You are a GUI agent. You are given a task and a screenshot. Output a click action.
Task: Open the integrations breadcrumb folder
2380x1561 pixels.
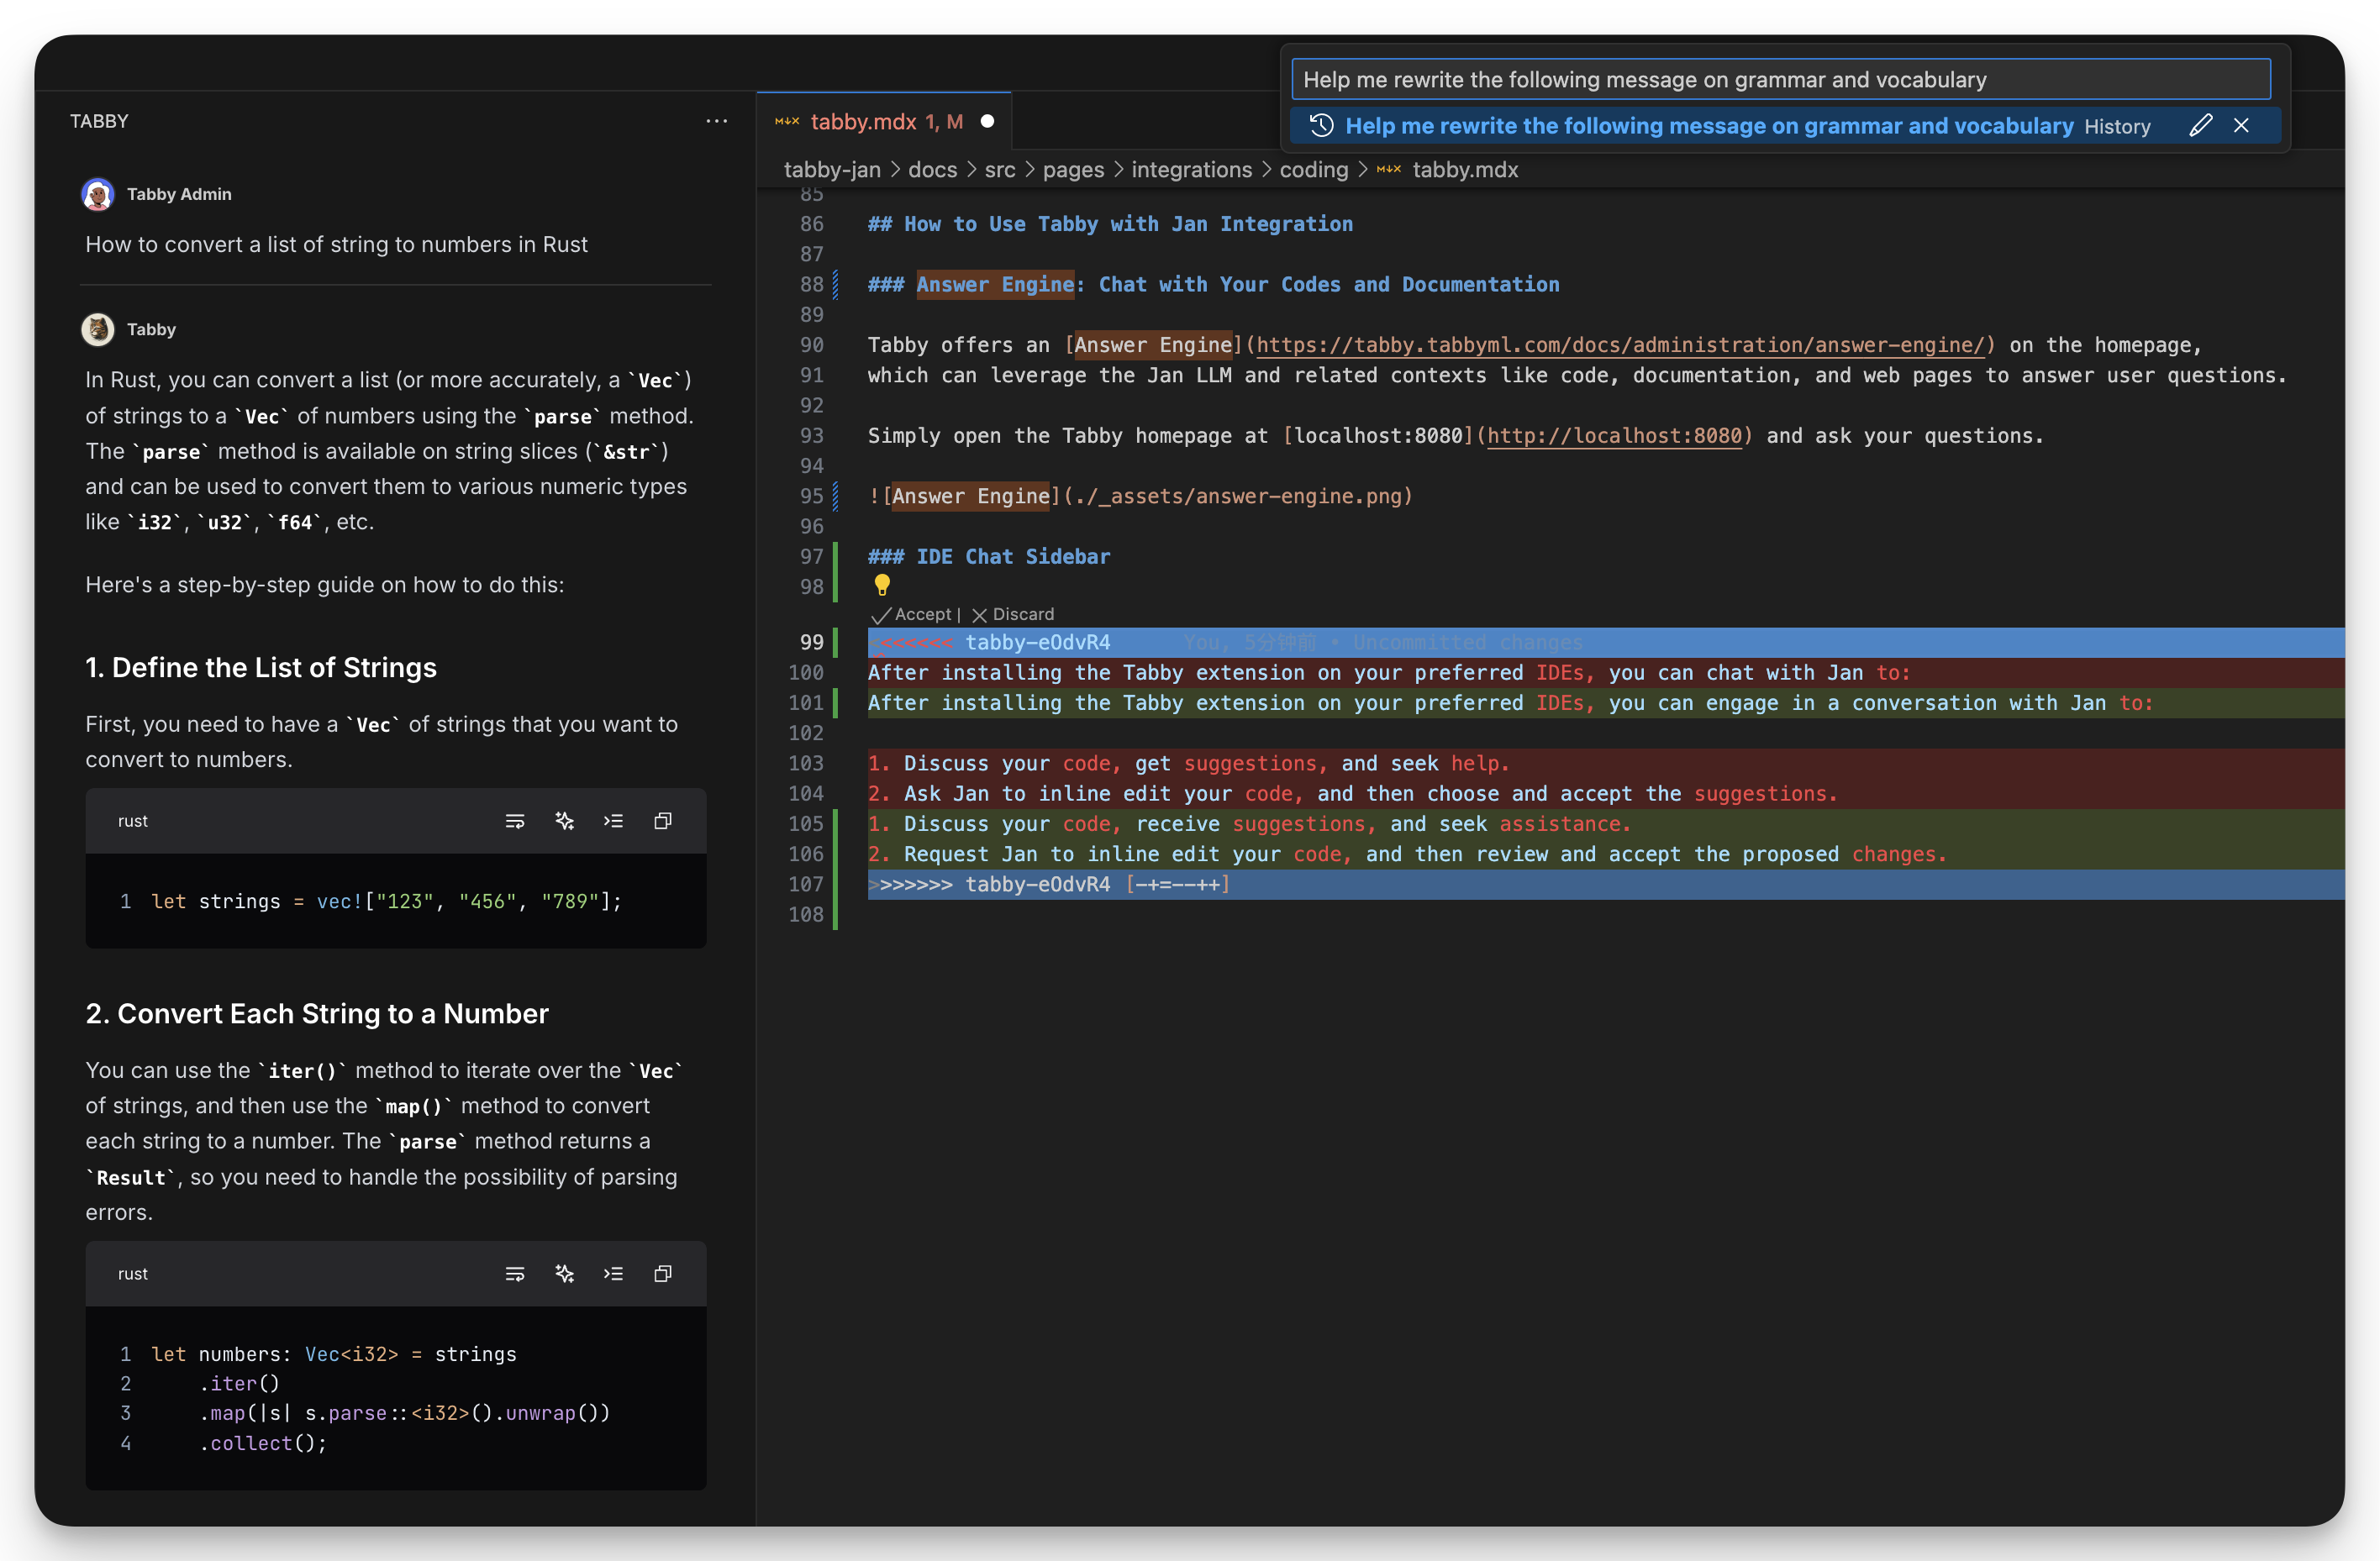point(1191,170)
